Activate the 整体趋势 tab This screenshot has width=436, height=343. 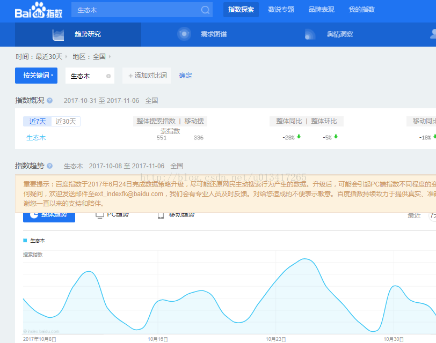click(48, 217)
